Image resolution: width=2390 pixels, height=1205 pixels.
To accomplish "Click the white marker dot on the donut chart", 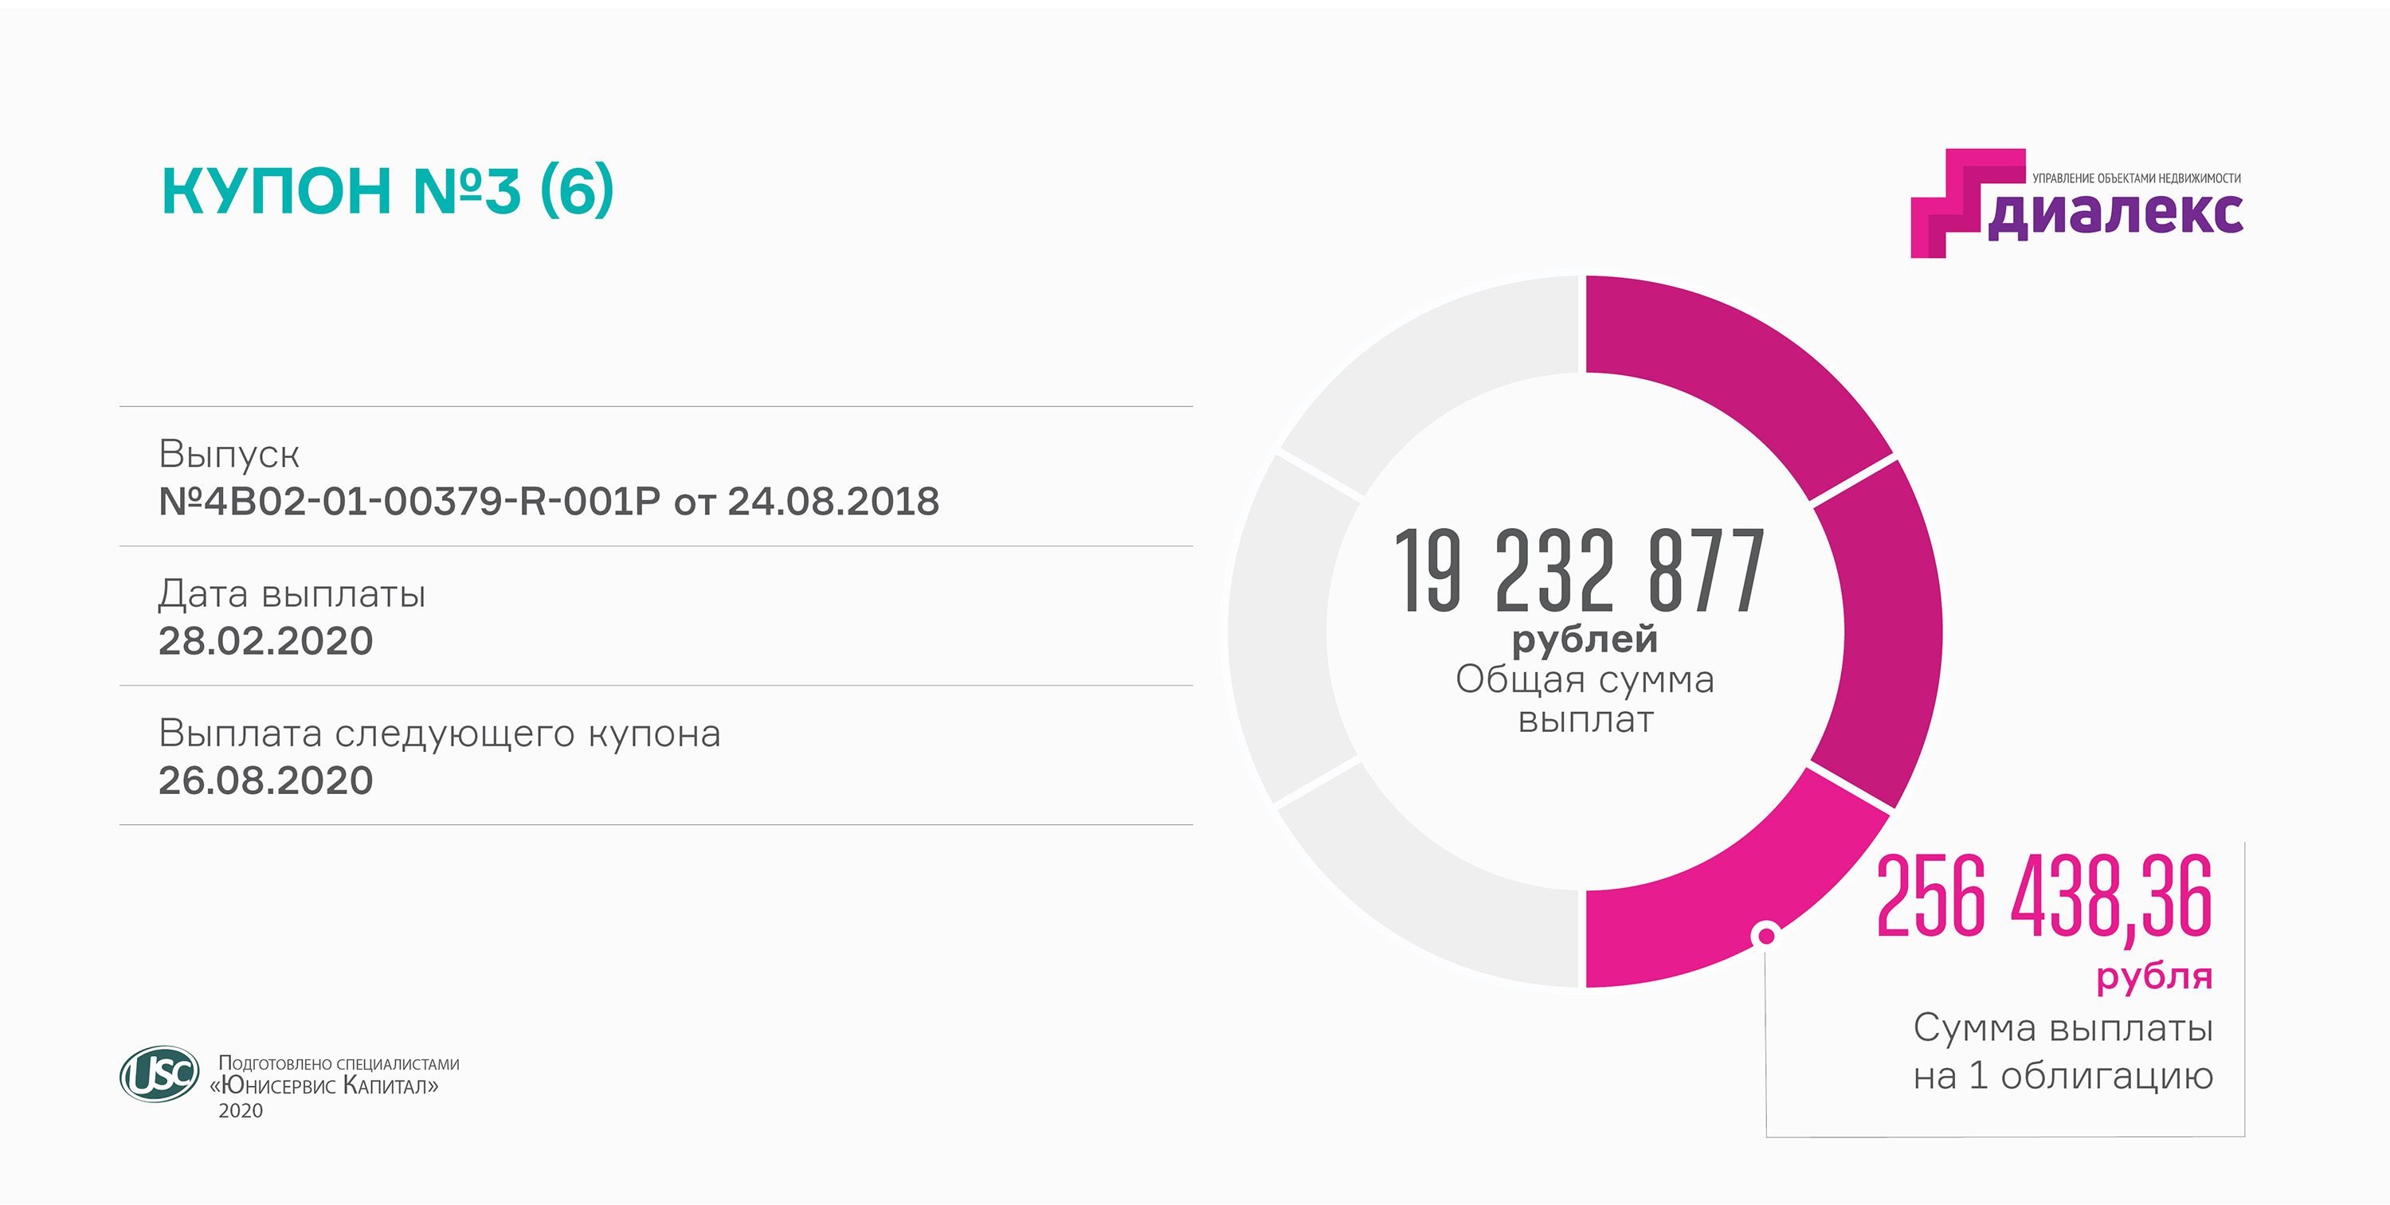I will pos(1766,935).
